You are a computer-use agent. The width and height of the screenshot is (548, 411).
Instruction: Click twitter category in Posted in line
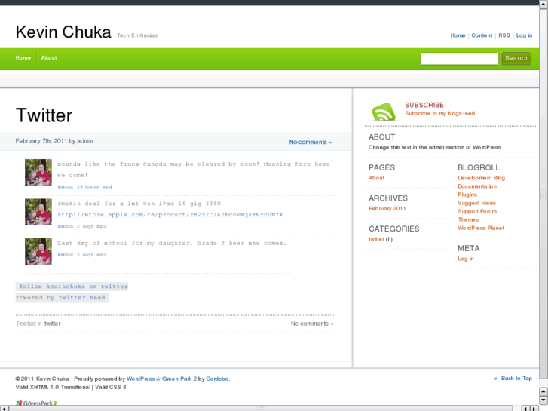tap(53, 324)
